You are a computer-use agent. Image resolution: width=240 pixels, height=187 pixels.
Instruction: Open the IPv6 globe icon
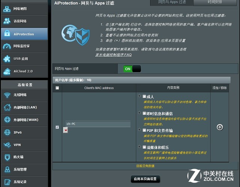tap(7, 132)
